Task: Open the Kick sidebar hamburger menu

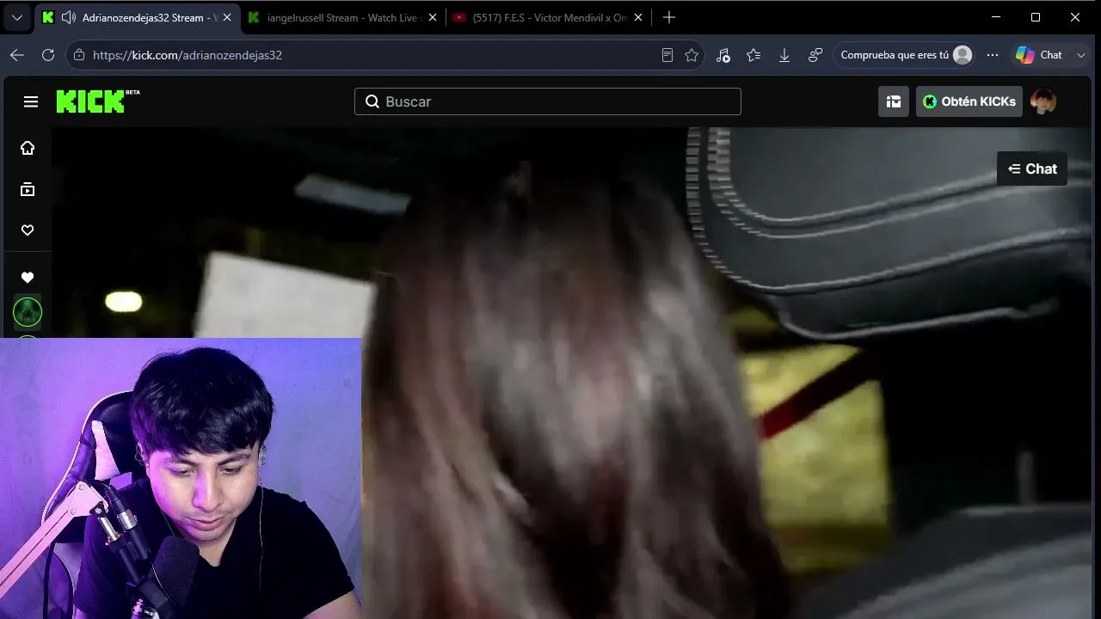Action: coord(31,101)
